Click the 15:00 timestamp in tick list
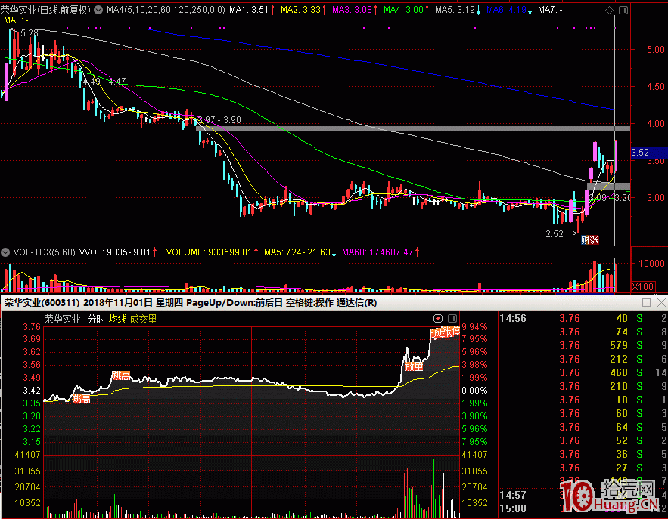Viewport: 668px width, 519px height. pyautogui.click(x=513, y=508)
